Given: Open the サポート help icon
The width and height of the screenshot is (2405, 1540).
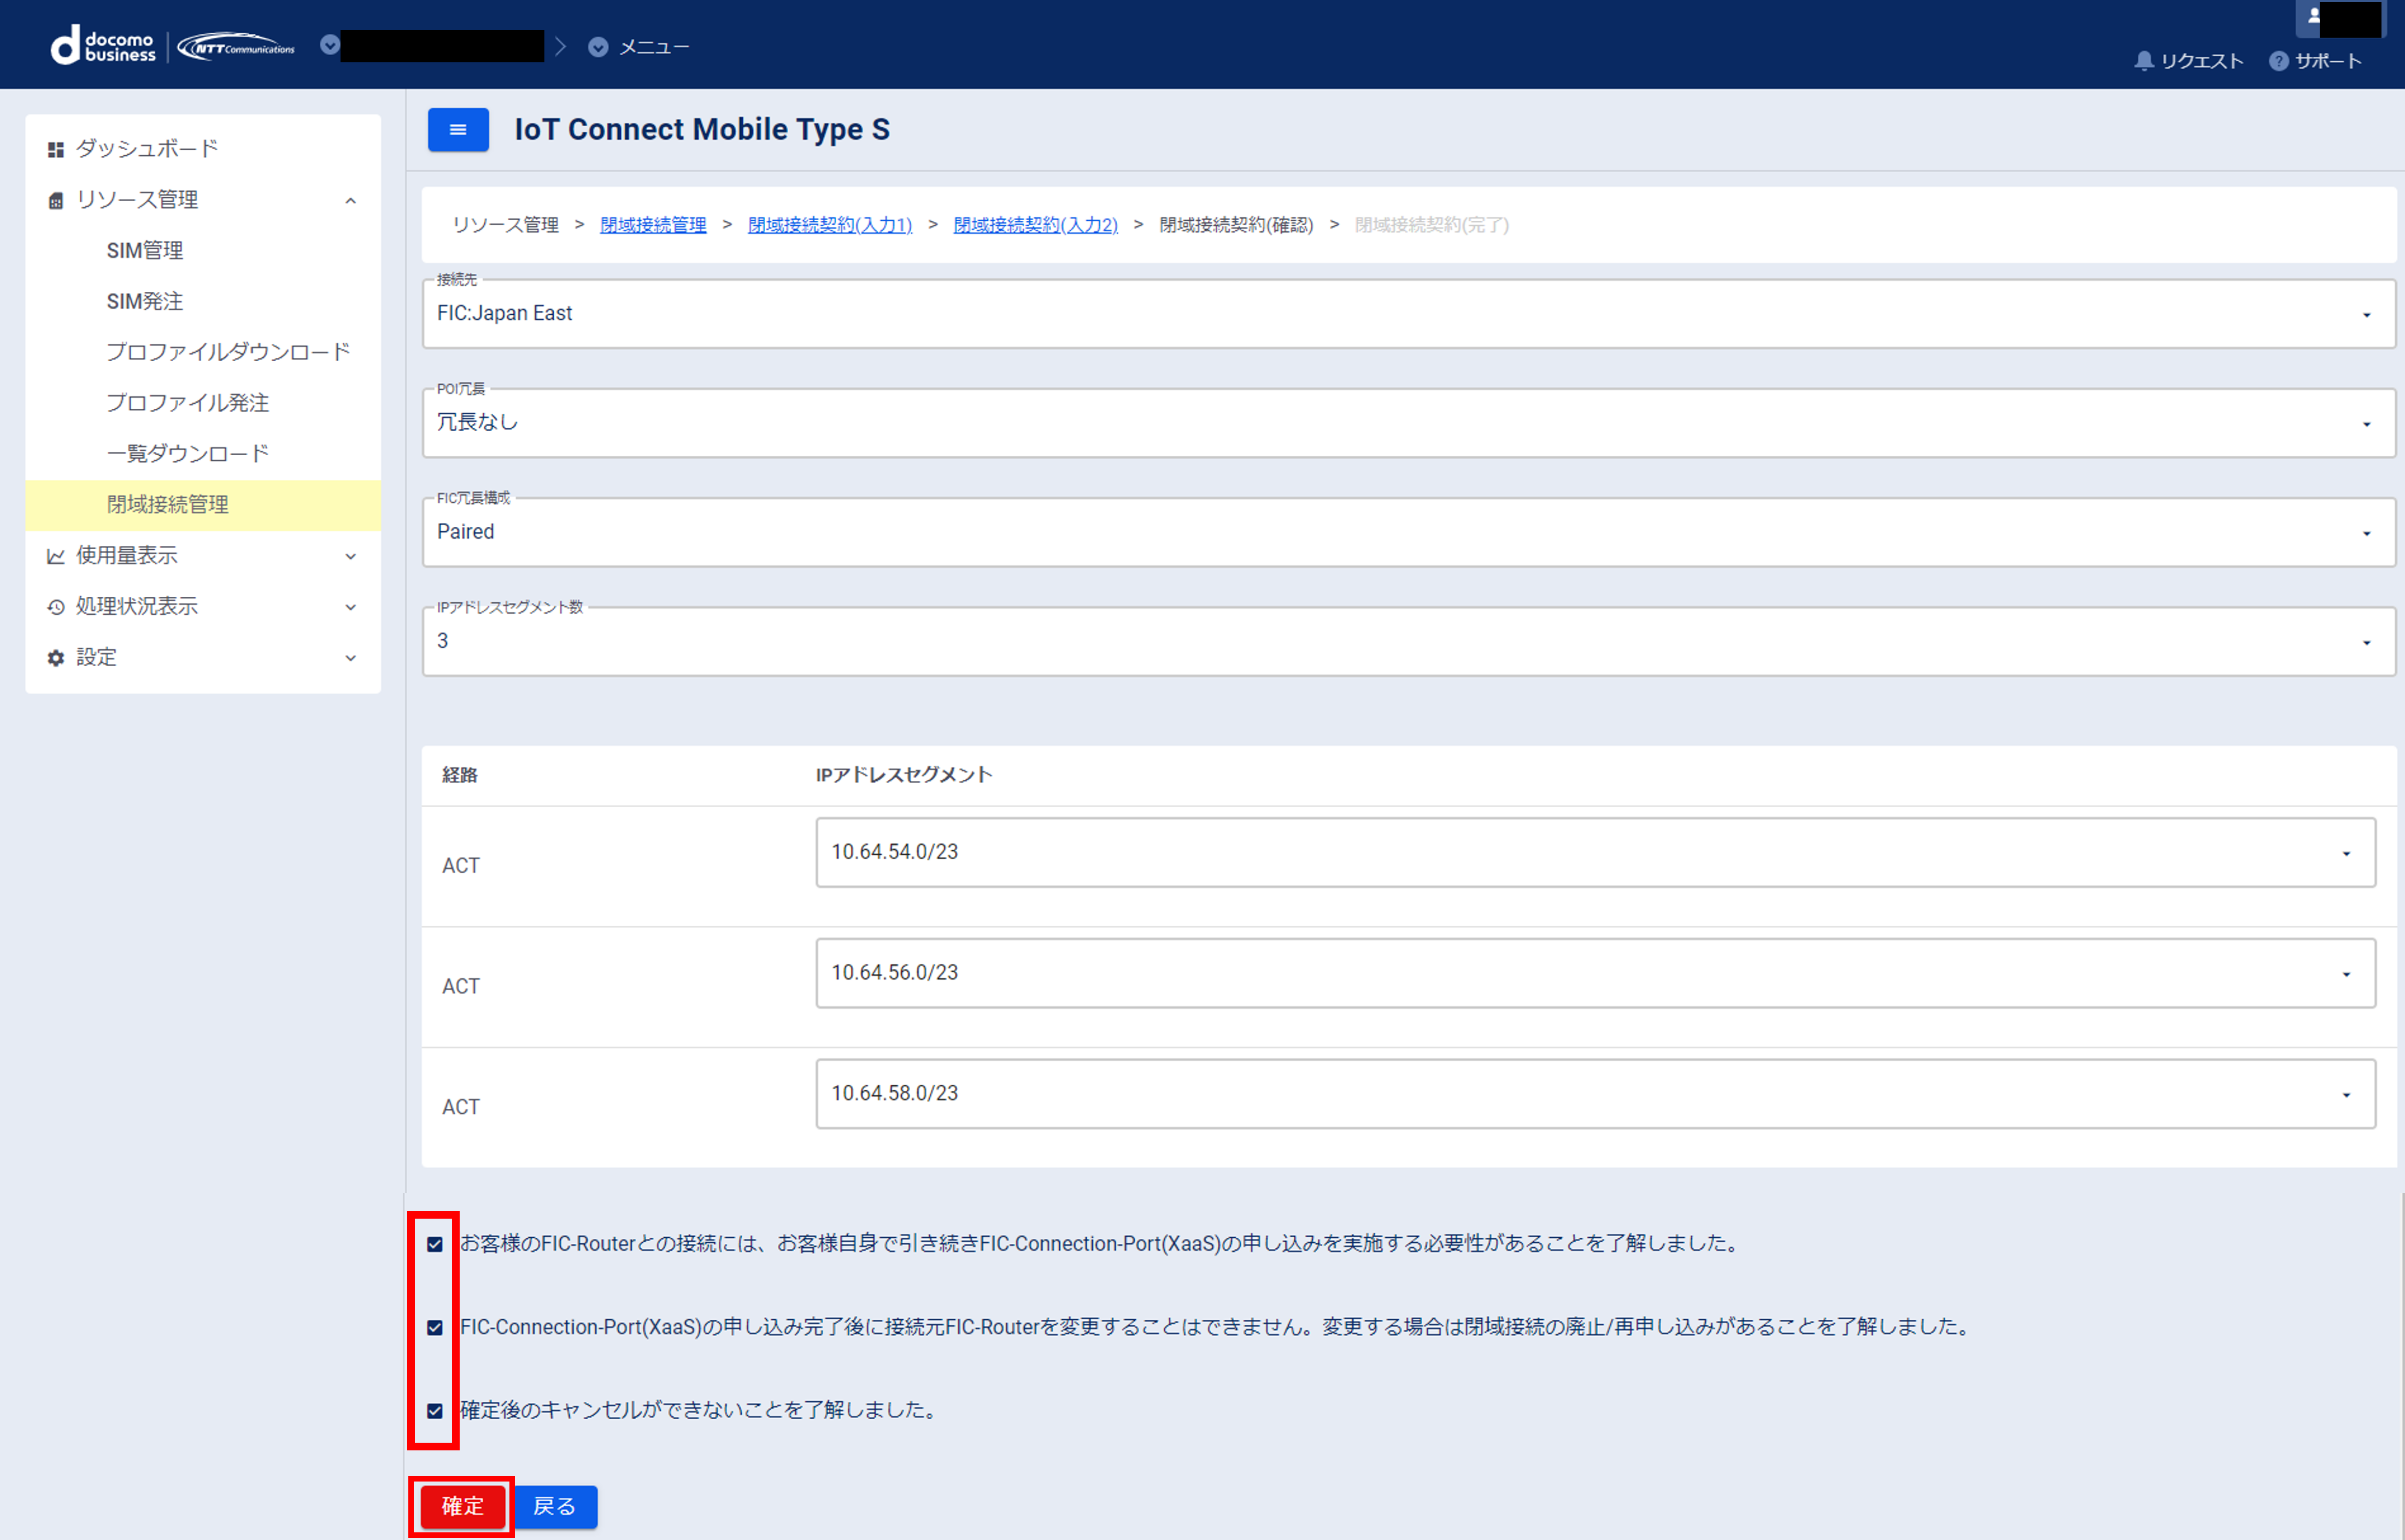Looking at the screenshot, I should (2278, 61).
